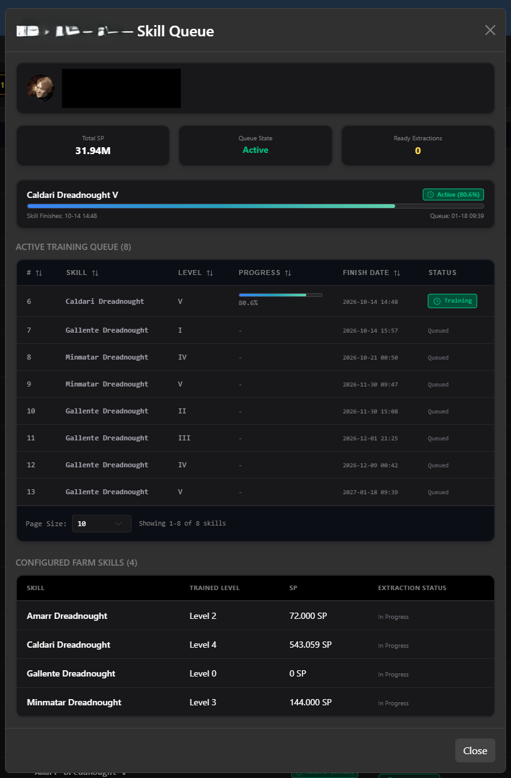Click the Ready Extractions 0 card
Screen dimensions: 511x778
tap(418, 145)
